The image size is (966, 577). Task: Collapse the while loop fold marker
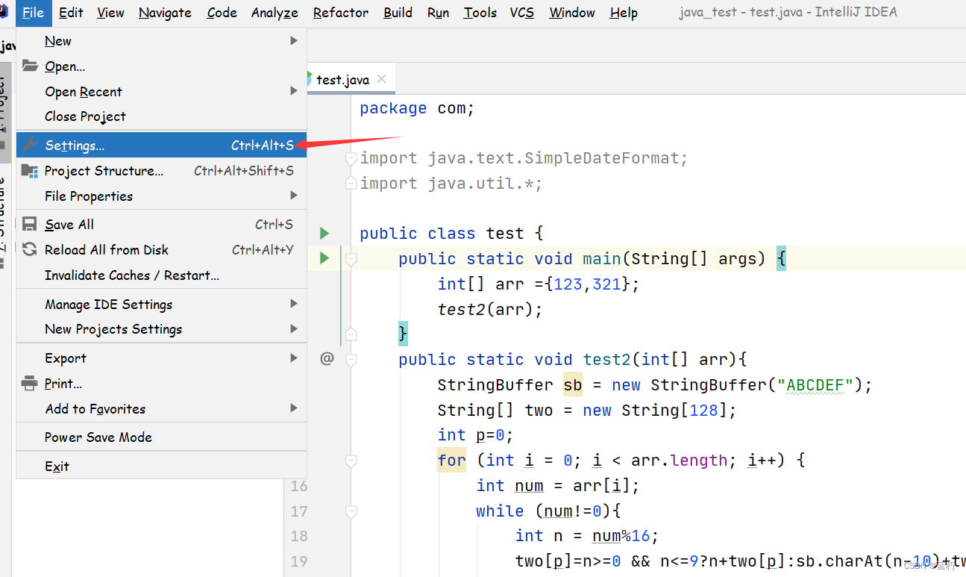(x=351, y=511)
